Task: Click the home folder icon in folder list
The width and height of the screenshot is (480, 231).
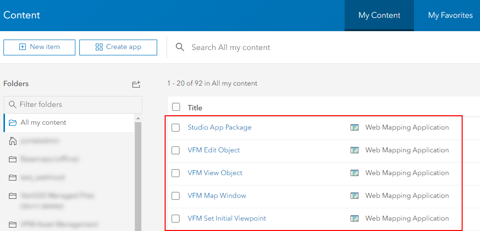Action: [12, 141]
